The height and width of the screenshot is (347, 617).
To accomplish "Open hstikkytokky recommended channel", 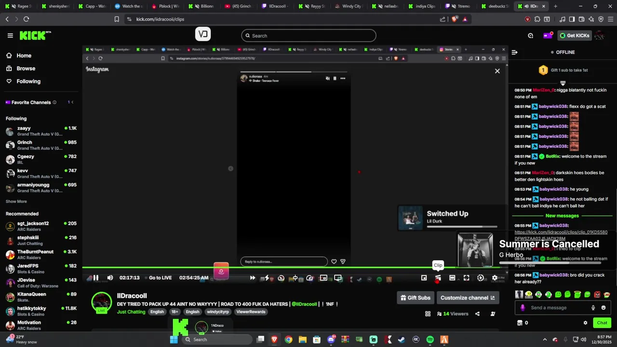I will (x=41, y=311).
